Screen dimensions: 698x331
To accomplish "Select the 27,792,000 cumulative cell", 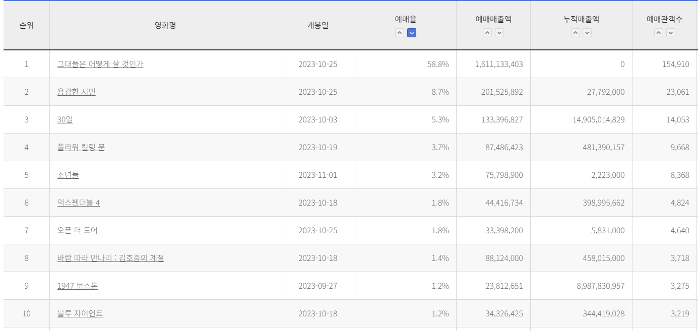I will tap(581, 92).
